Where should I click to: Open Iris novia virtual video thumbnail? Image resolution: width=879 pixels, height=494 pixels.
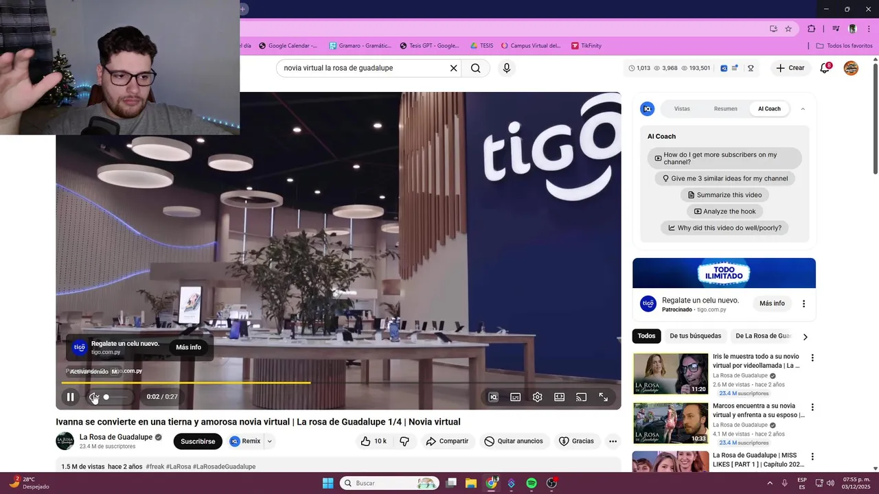pos(670,374)
